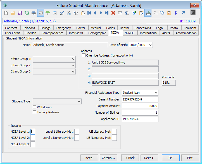
Task: Click the Keep button
Action: tap(89, 158)
